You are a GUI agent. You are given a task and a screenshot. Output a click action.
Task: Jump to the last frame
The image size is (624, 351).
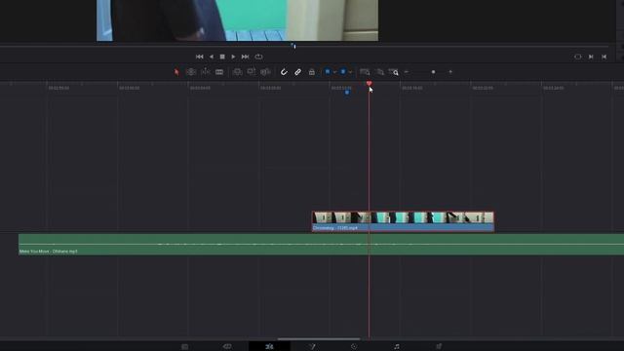point(245,57)
